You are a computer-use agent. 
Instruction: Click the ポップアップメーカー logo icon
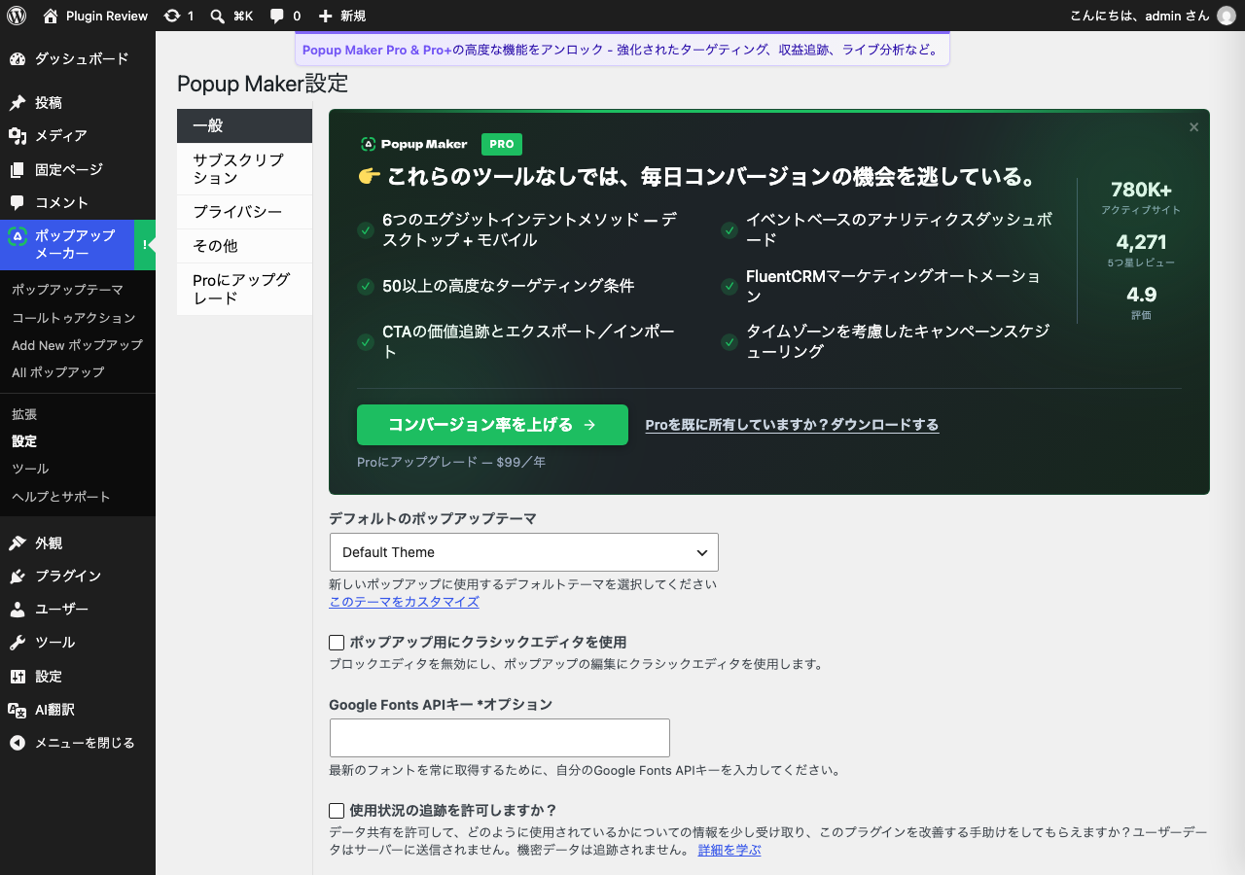tap(18, 236)
